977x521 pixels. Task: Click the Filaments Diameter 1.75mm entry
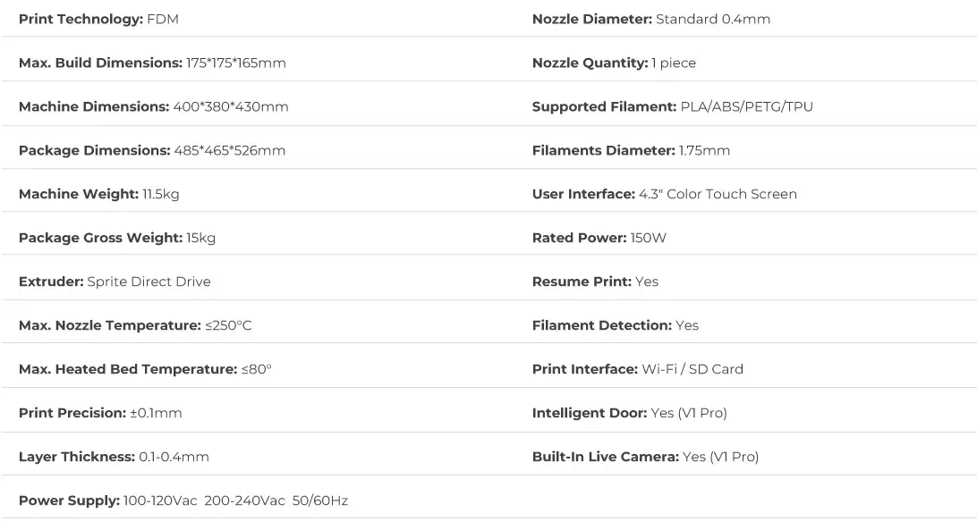(631, 150)
